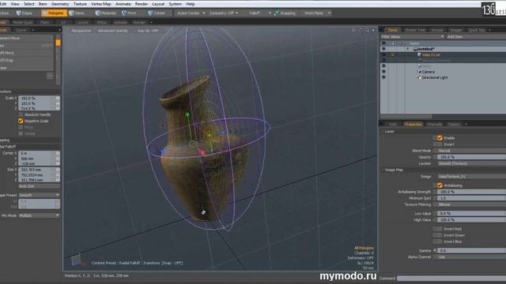Click Opacity 100% field
Image resolution: width=506 pixels, height=284 pixels.
pos(471,157)
